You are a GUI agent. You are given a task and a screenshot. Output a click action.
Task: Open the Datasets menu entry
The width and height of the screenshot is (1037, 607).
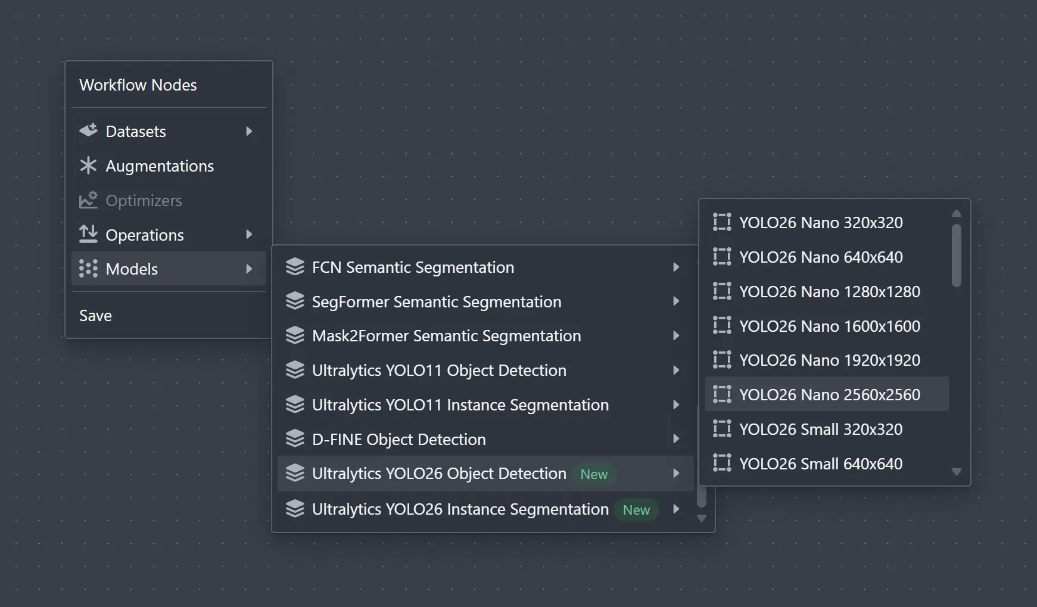click(169, 131)
